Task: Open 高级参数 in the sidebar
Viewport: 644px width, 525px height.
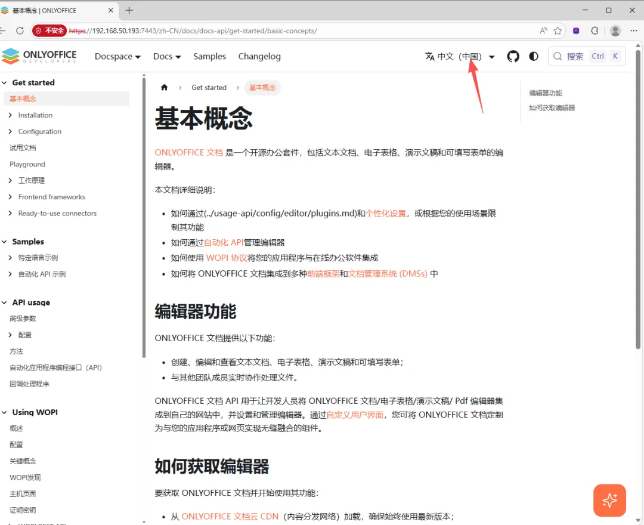Action: (x=23, y=319)
